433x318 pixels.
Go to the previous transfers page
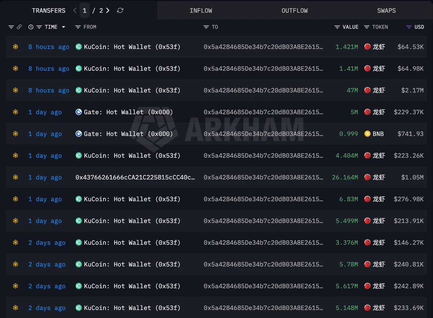[x=75, y=10]
